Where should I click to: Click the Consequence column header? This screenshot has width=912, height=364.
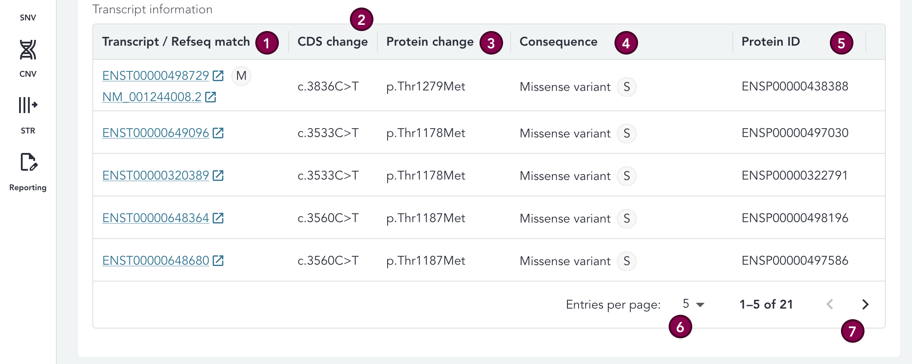(x=558, y=42)
